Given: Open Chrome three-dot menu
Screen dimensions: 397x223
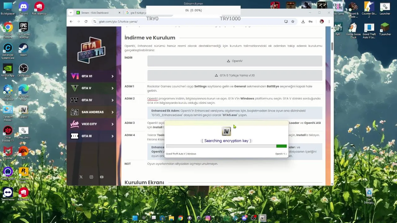Looking at the screenshot, I should pos(329,21).
